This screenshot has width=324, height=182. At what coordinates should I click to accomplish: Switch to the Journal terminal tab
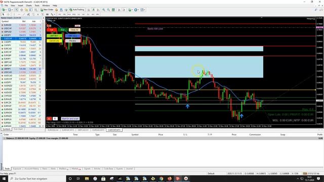[x=130, y=168]
